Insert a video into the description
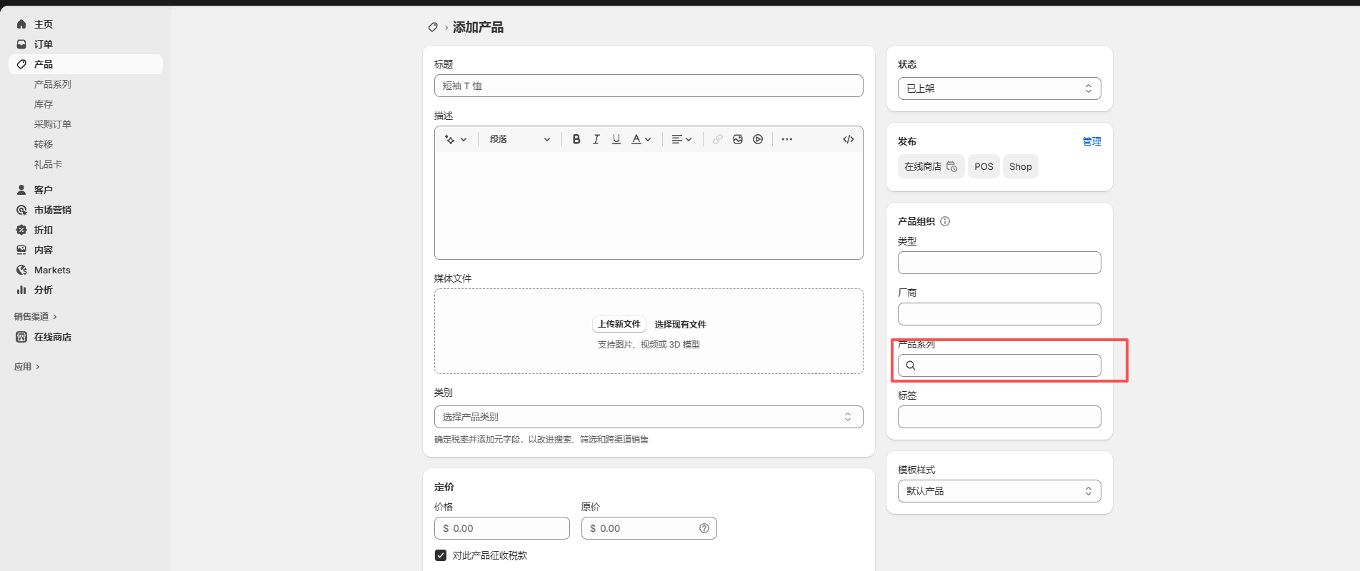The width and height of the screenshot is (1360, 571). point(758,139)
